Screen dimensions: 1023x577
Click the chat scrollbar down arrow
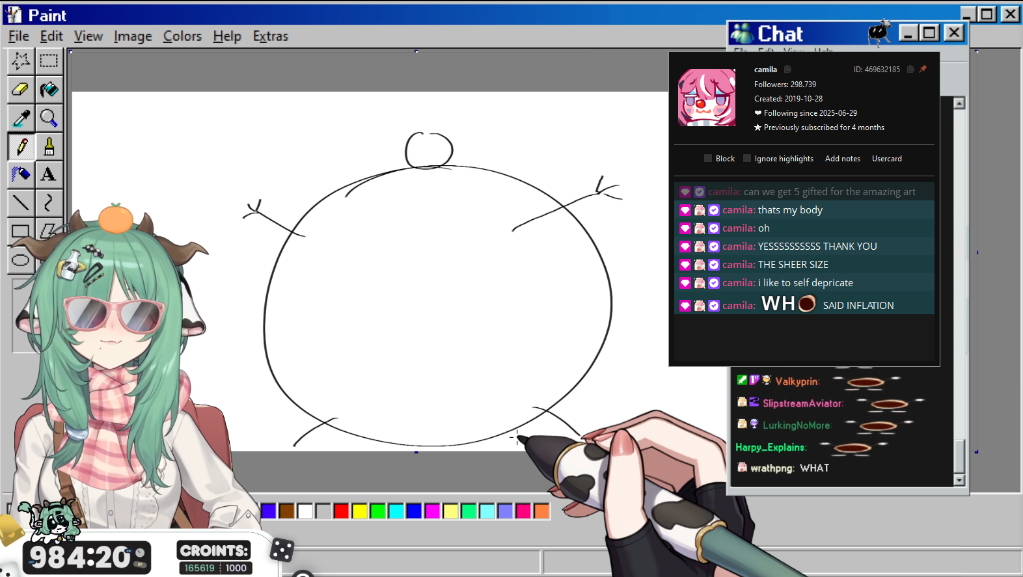[x=959, y=480]
